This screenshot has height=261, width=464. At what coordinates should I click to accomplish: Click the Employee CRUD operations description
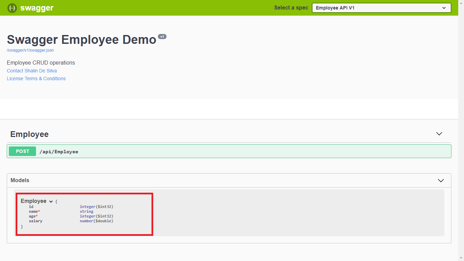pyautogui.click(x=41, y=63)
